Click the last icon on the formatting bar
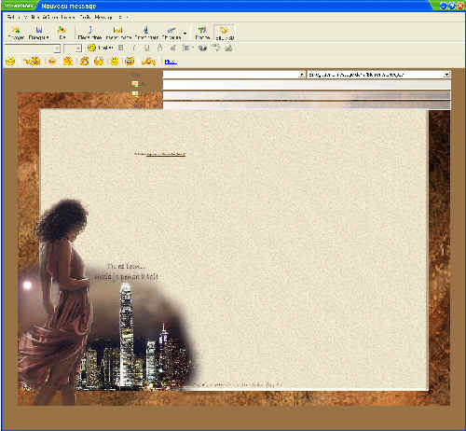 coord(228,48)
